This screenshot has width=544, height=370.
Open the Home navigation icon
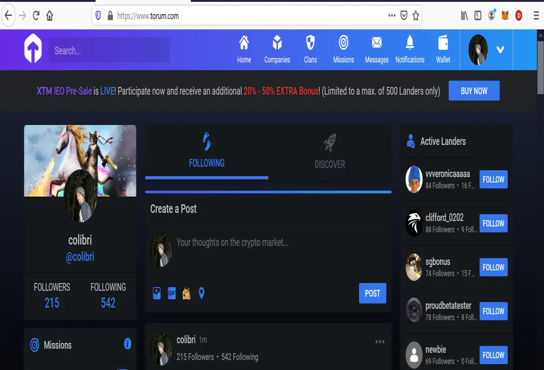pos(244,43)
